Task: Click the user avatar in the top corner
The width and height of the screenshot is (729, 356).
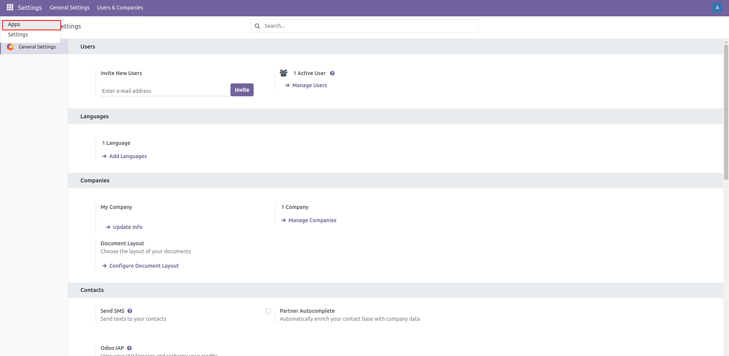Action: coord(717,7)
